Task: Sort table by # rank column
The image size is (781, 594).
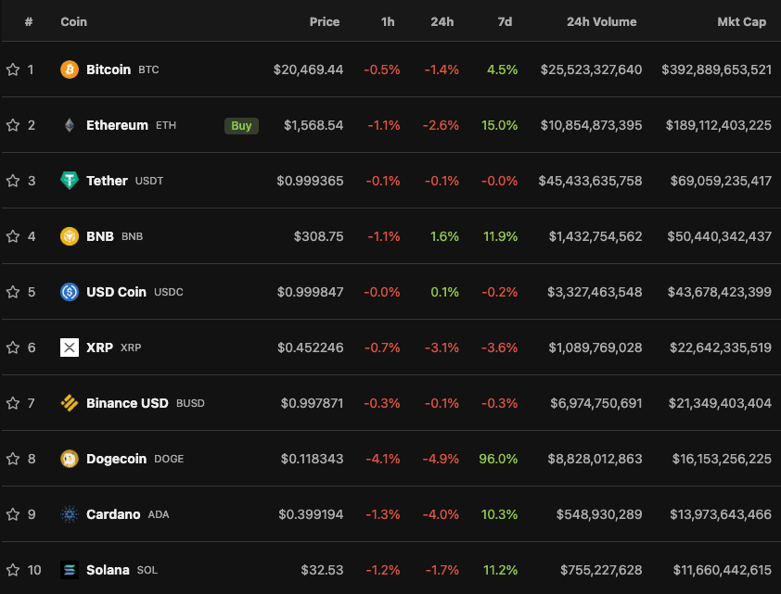Action: tap(29, 22)
